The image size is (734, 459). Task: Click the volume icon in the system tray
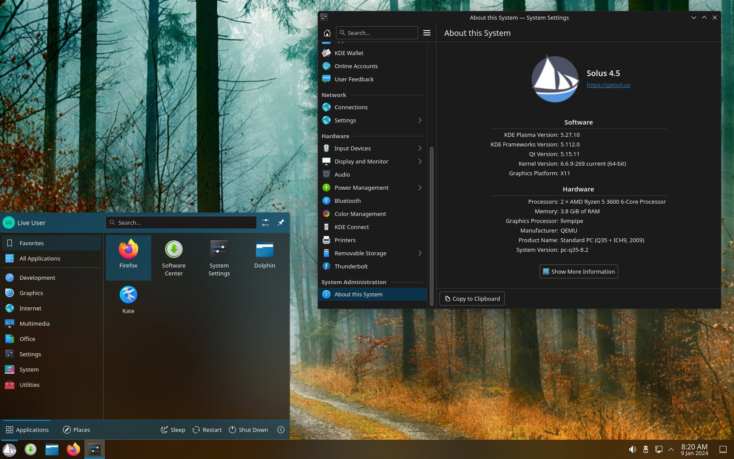pos(632,449)
